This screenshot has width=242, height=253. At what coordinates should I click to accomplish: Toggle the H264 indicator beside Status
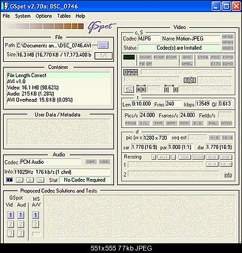[227, 48]
